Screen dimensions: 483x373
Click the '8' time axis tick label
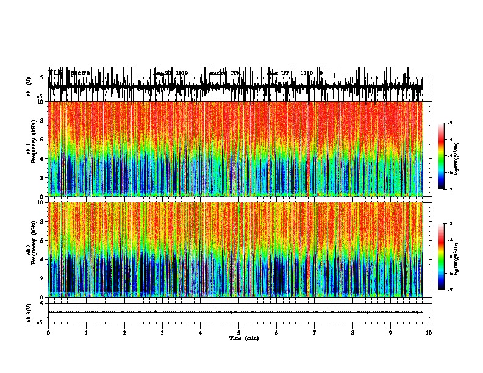point(352,333)
